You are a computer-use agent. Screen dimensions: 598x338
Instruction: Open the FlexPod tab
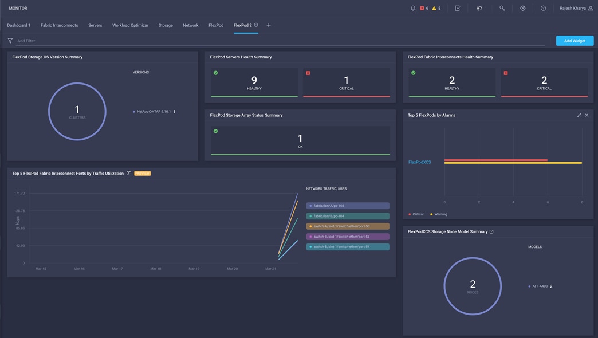point(216,26)
